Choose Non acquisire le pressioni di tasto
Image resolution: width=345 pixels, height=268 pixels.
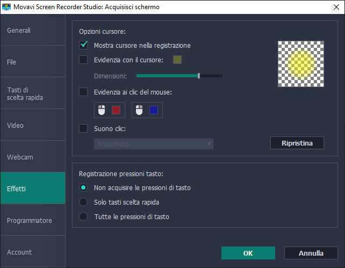83,187
